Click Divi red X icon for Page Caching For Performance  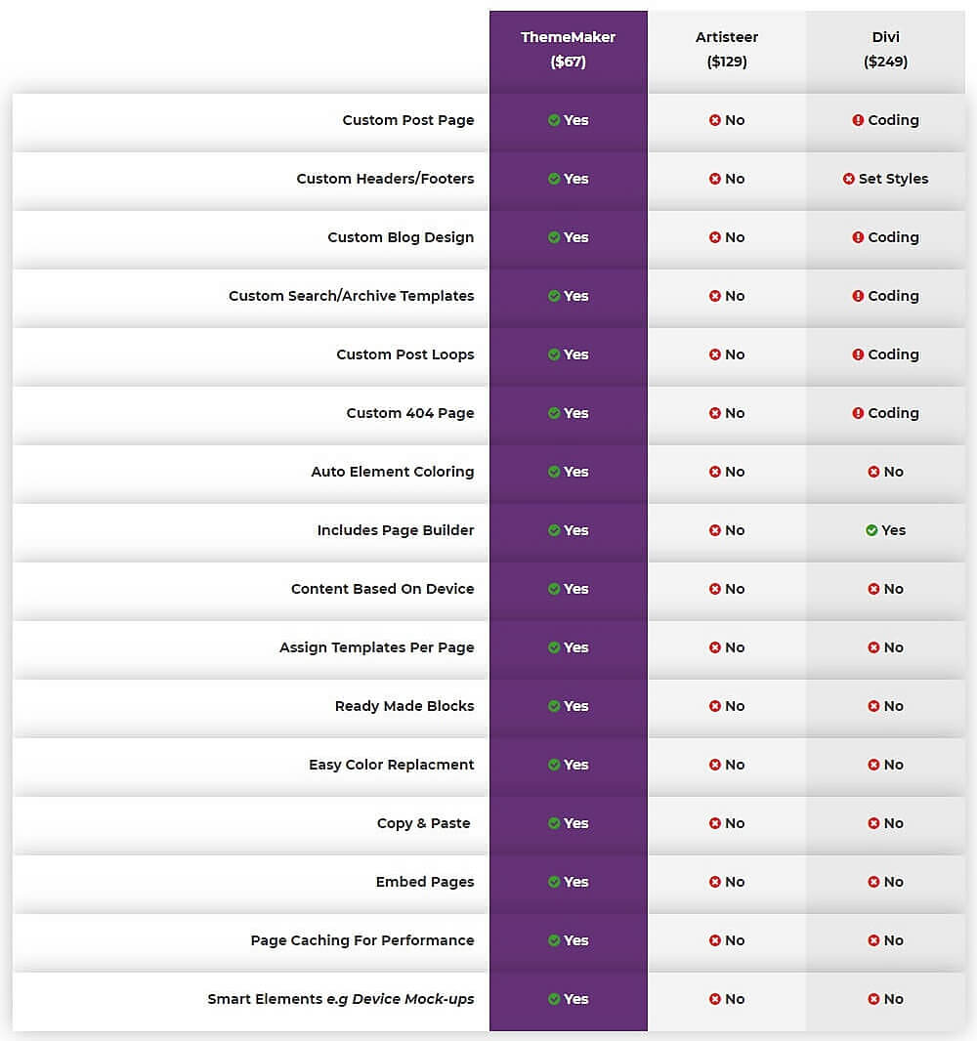873,940
